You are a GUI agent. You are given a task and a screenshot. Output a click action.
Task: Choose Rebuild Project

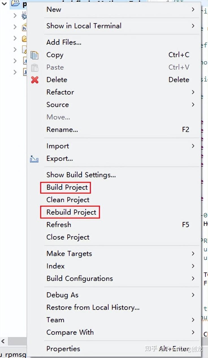click(x=71, y=212)
